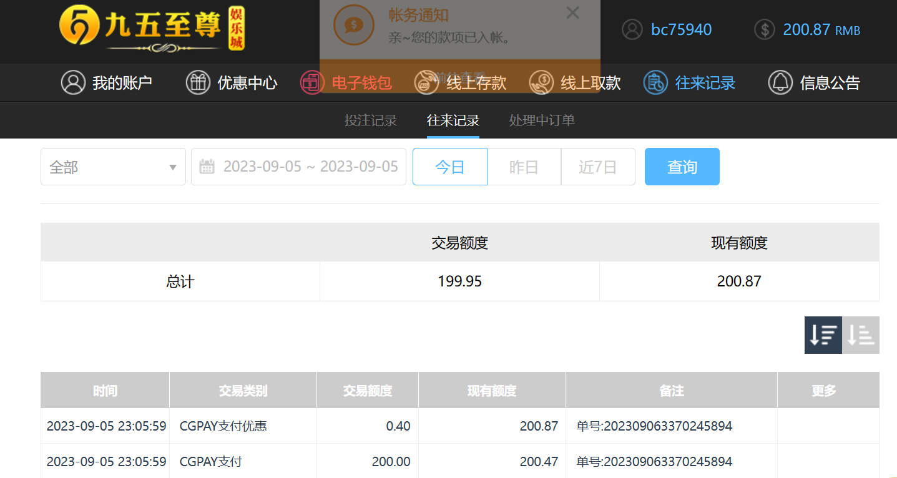Open 优惠中心 via its gift icon
This screenshot has width=897, height=478.
click(x=198, y=82)
